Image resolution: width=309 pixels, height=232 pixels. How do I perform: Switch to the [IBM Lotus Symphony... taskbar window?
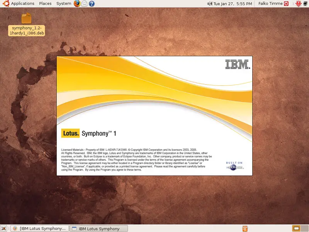[x=39, y=229]
